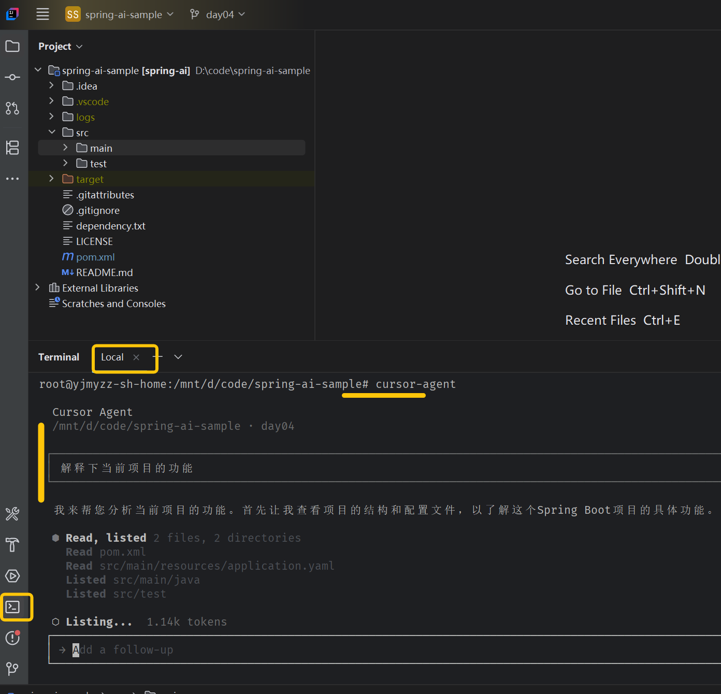Click the cursor-agent command text
Screen dimensions: 721x694
(415, 384)
